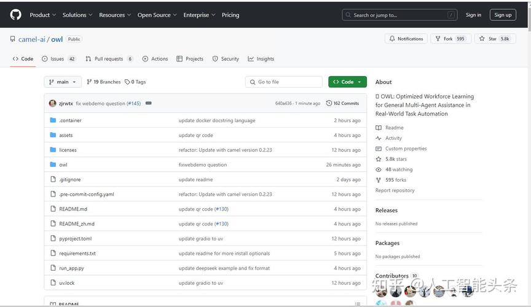Click zjrwtx's avatar in the commit header
The image size is (531, 307).
point(52,103)
